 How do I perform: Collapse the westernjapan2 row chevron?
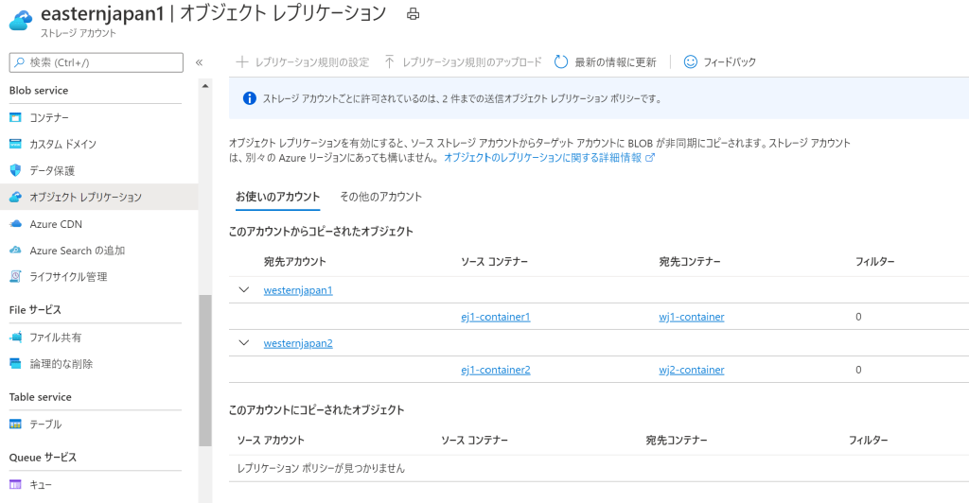pos(244,343)
